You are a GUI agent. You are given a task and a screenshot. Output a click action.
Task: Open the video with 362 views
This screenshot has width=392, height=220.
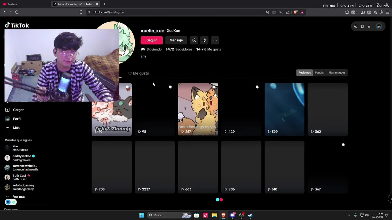click(x=328, y=109)
